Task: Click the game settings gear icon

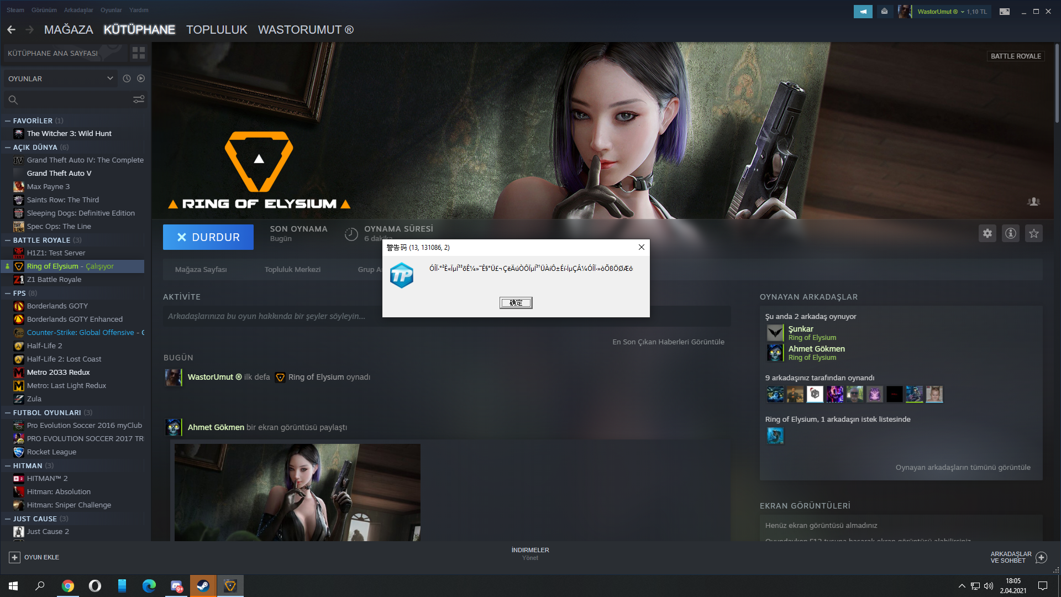Action: (988, 233)
